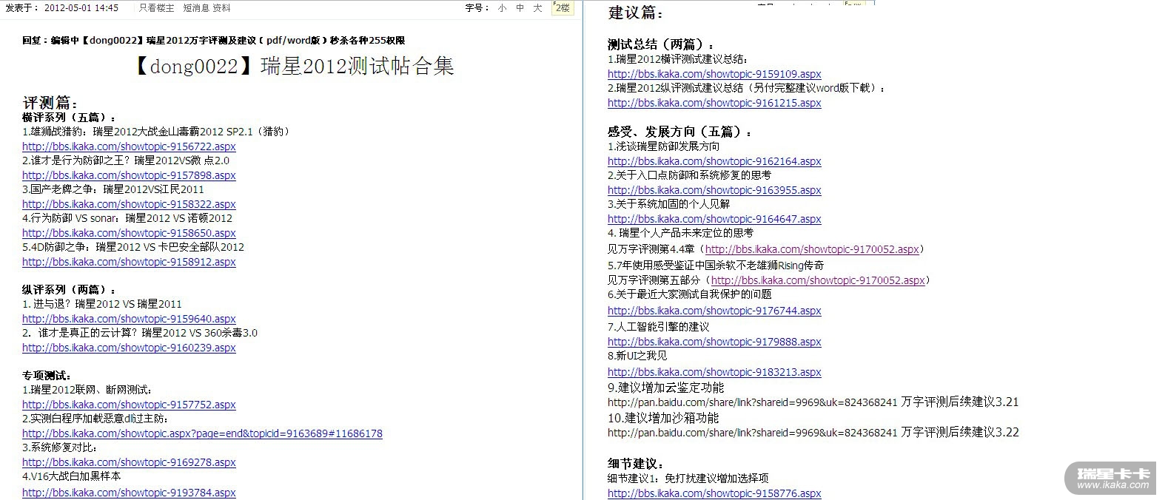The height and width of the screenshot is (500, 1168).
Task: Click the 2楼 floor number badge
Action: 563,8
